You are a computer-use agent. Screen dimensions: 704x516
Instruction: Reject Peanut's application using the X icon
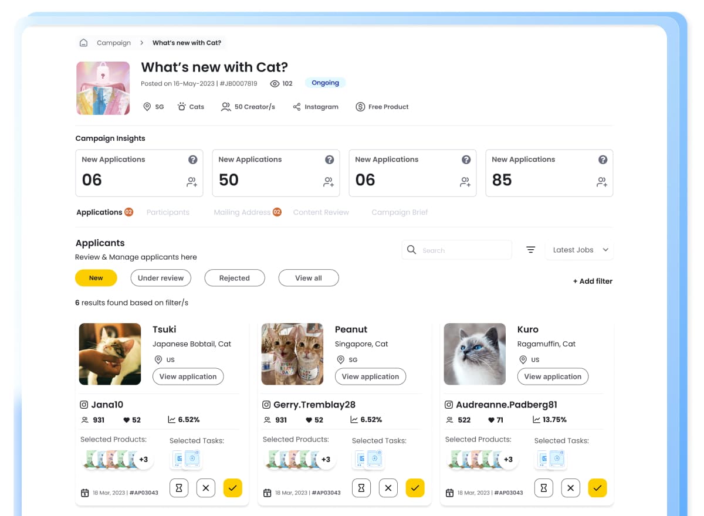pos(388,487)
